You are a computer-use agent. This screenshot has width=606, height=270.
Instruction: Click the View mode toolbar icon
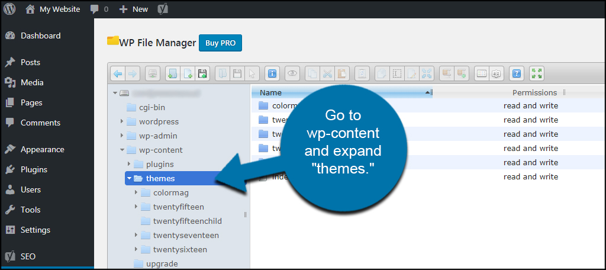tap(482, 73)
